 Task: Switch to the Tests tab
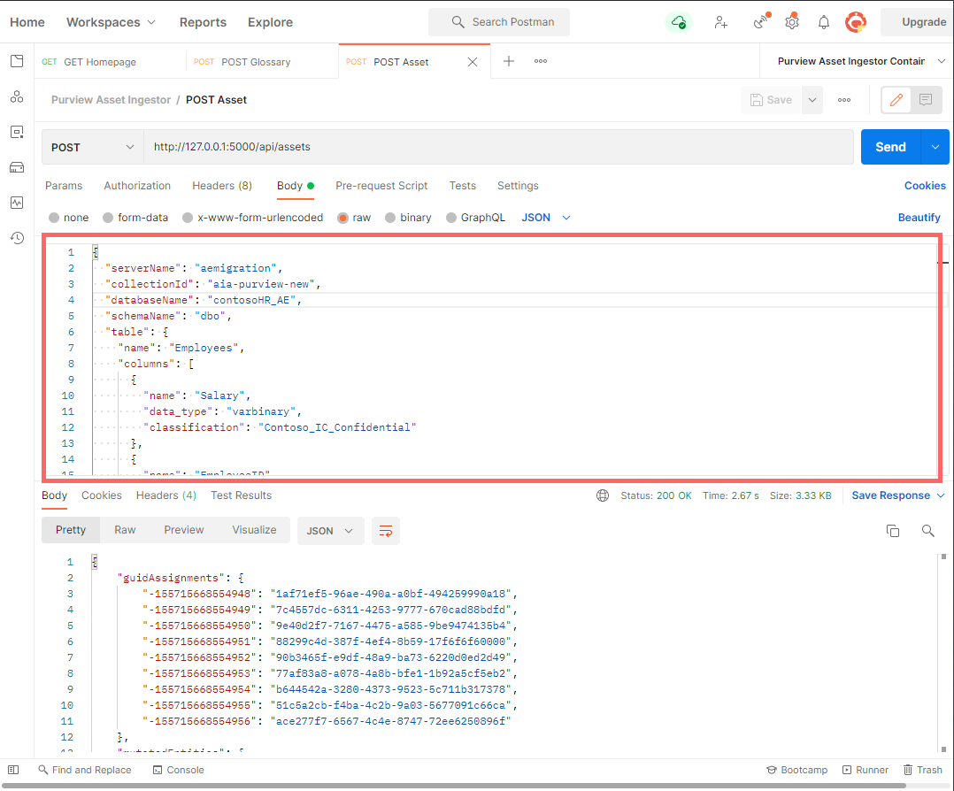[x=462, y=186]
